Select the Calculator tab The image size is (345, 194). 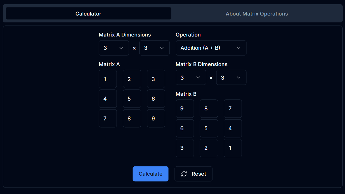tap(88, 14)
